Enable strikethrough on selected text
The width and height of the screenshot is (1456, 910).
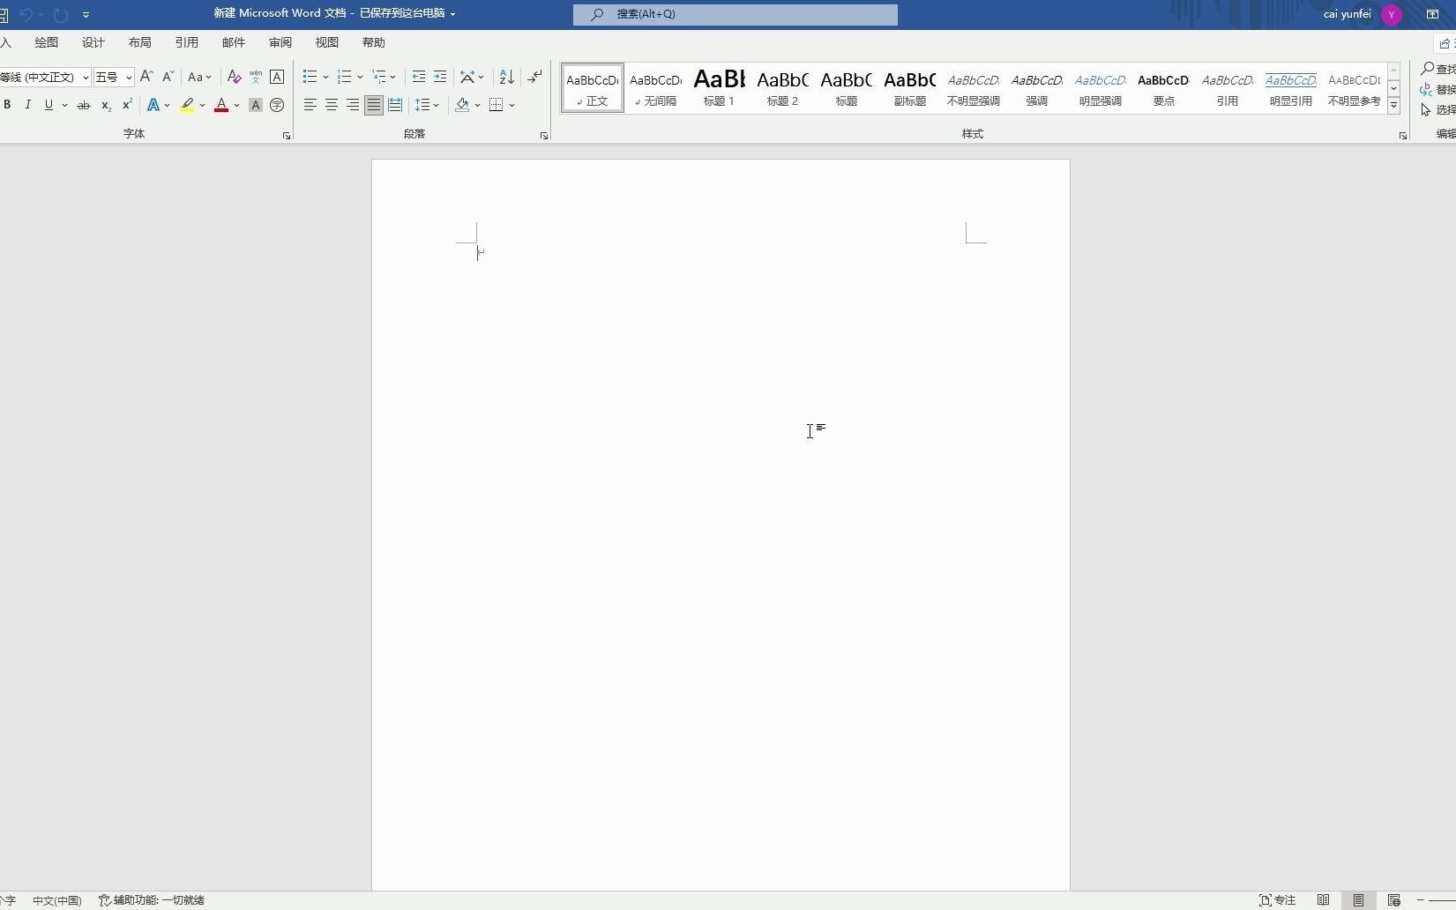tap(83, 105)
